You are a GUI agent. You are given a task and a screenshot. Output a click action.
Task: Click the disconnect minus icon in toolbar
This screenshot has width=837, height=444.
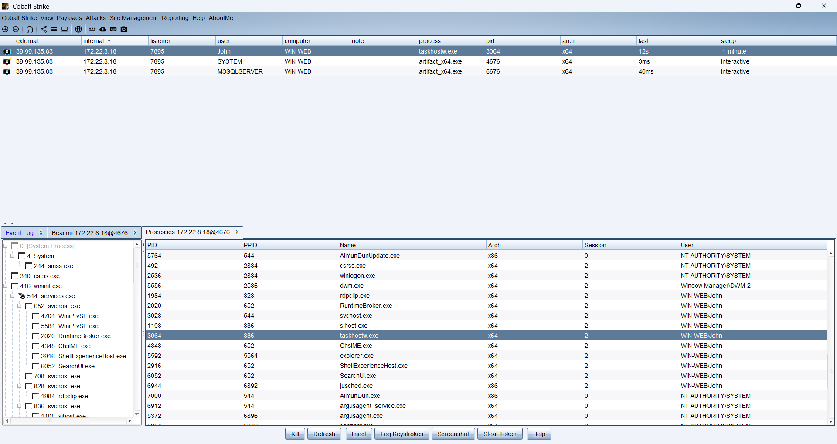(x=16, y=29)
